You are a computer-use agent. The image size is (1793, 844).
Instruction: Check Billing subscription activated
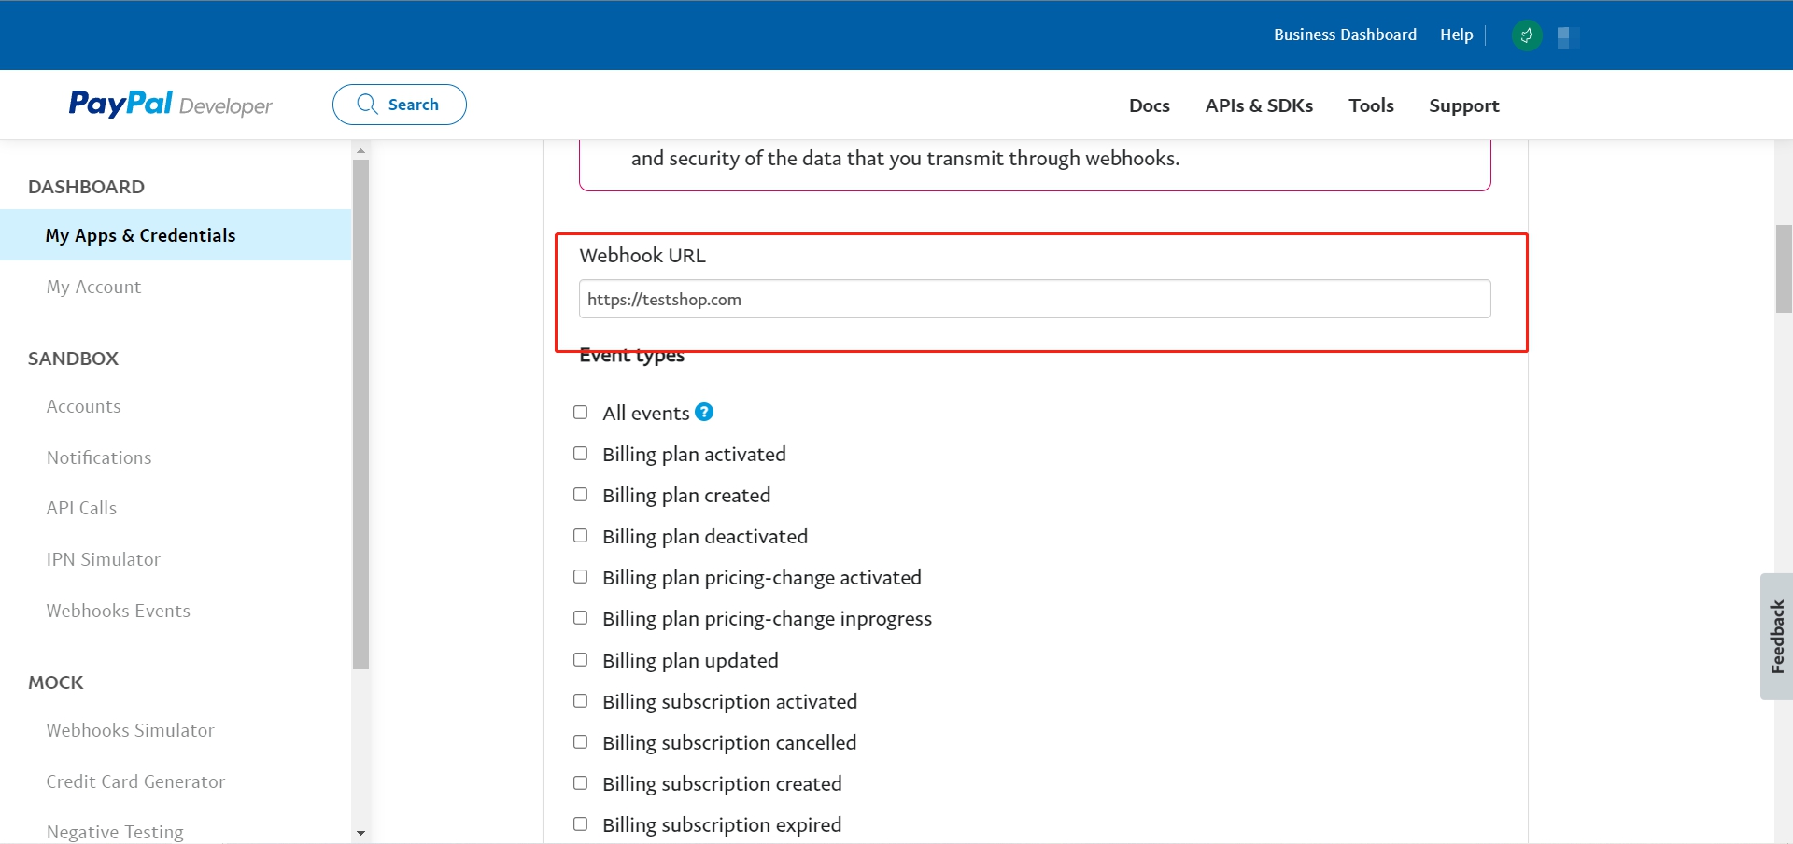[581, 700]
